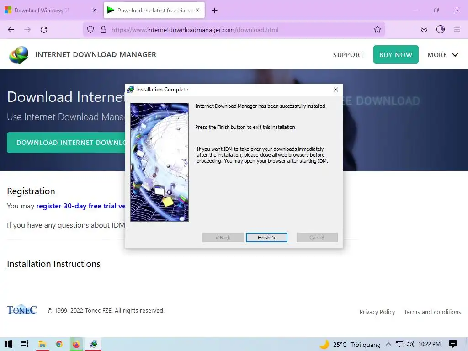Open the network status tray icon
Viewport: 468px width, 351px height.
[399, 345]
